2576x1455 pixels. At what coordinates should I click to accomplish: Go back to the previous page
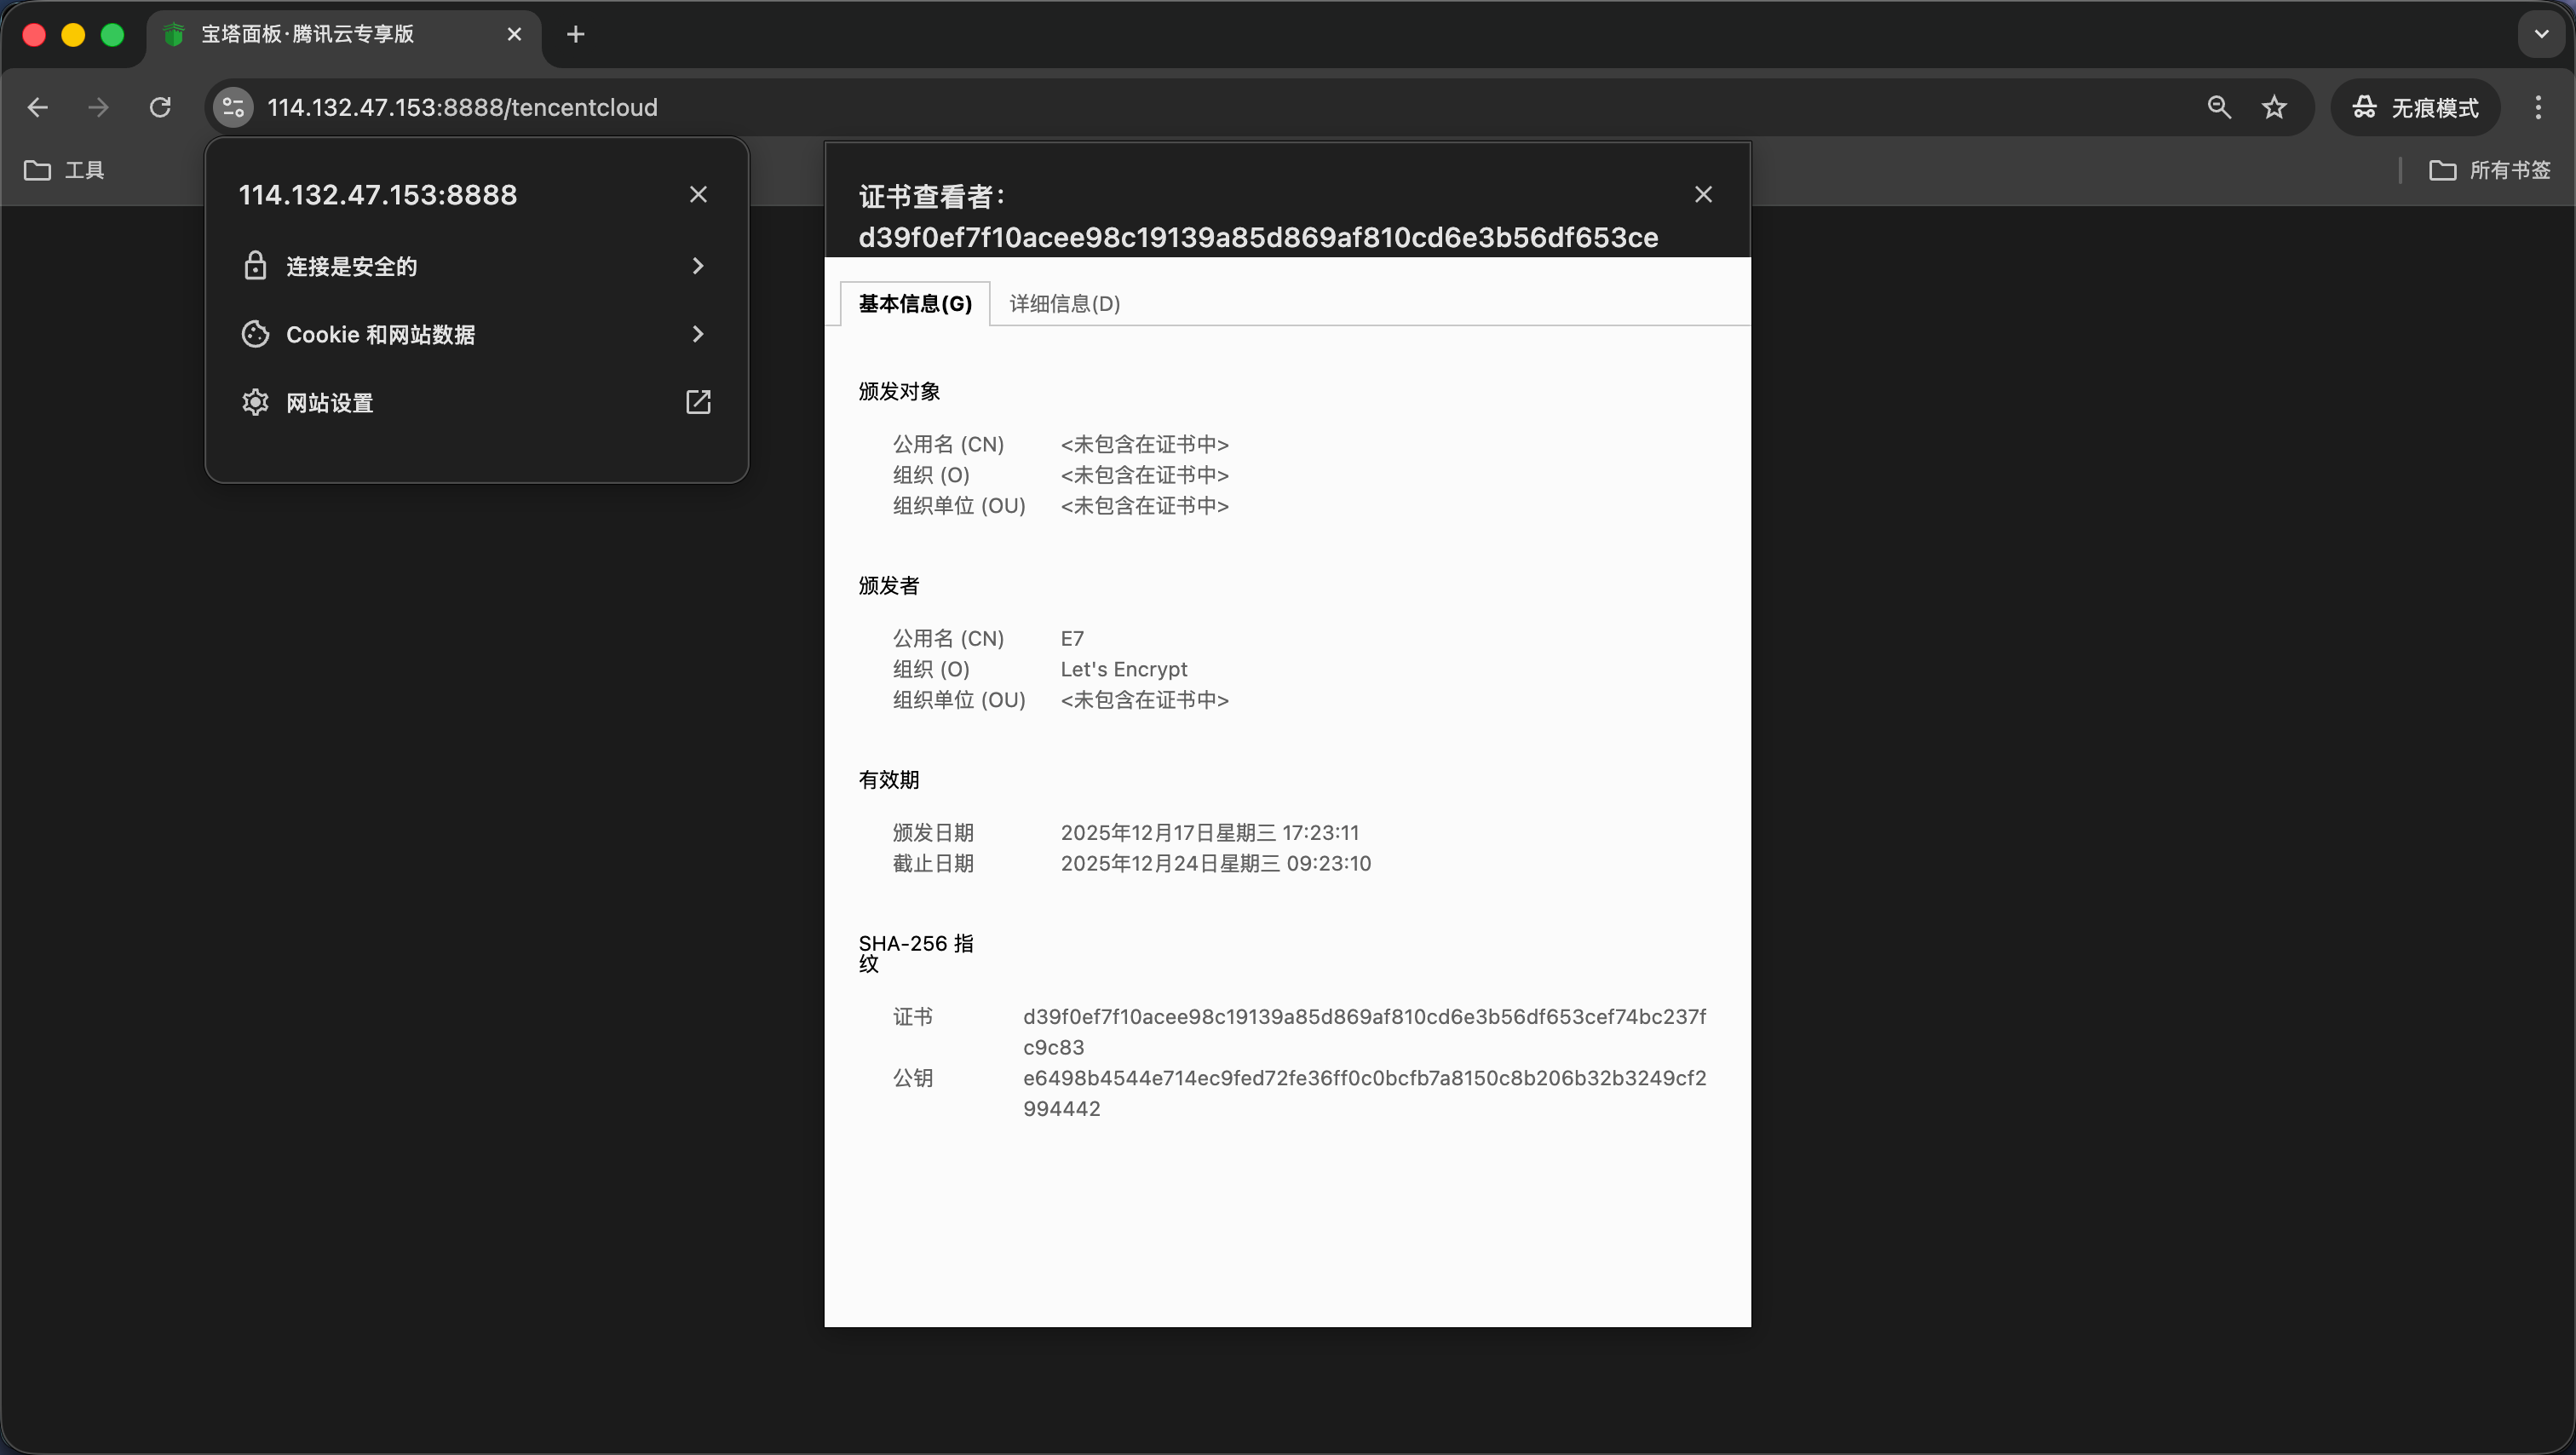coord(37,107)
